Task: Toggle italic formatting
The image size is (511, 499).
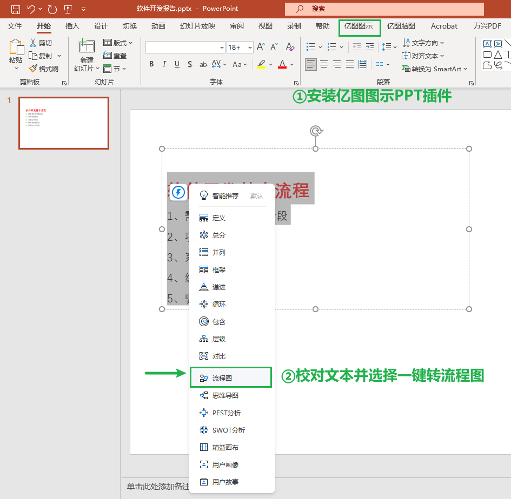Action: click(x=164, y=64)
